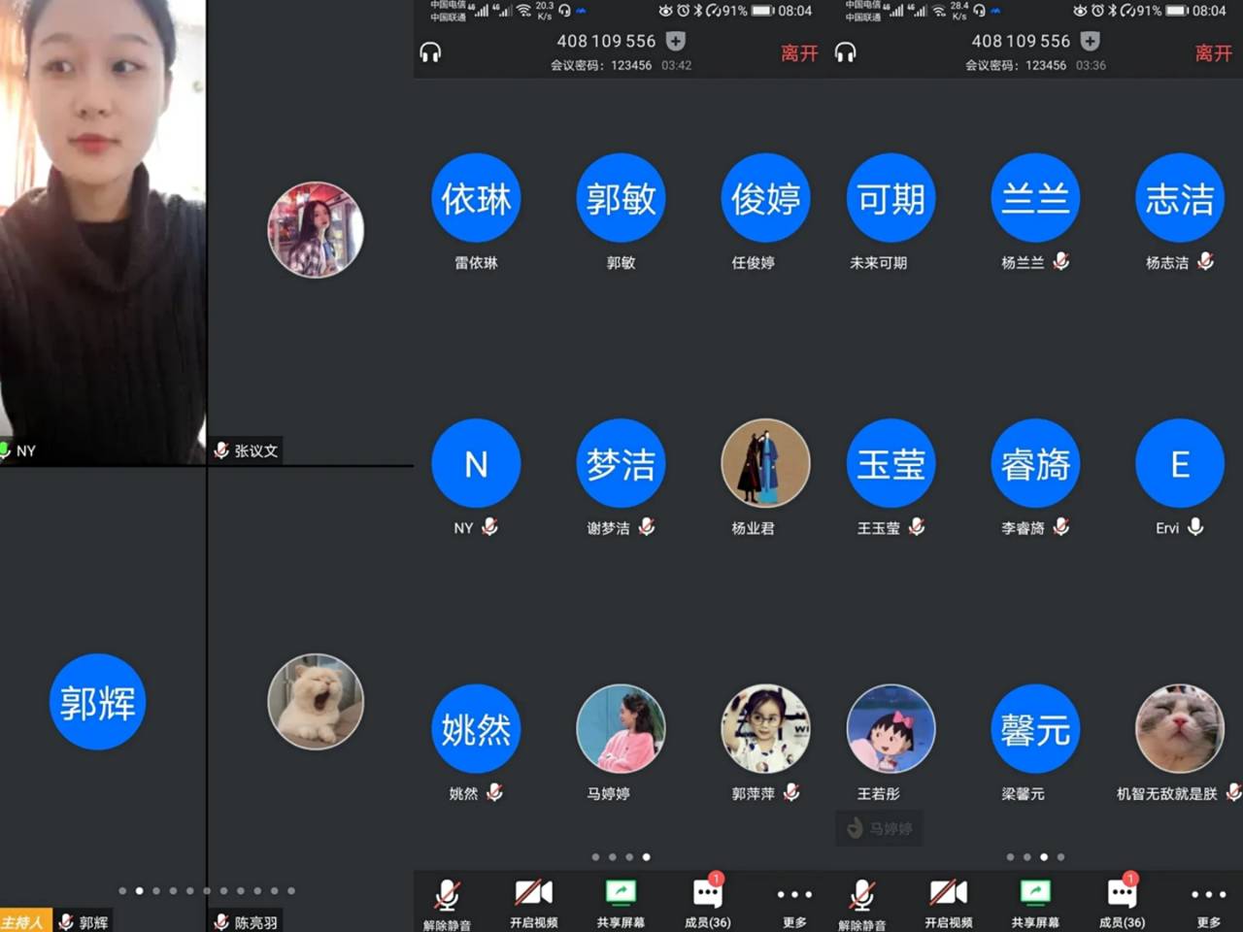Toggle 解除静音 unmute in the 03:42 meeting toolbar
Viewport: 1243px width, 932px height.
pyautogui.click(x=447, y=902)
